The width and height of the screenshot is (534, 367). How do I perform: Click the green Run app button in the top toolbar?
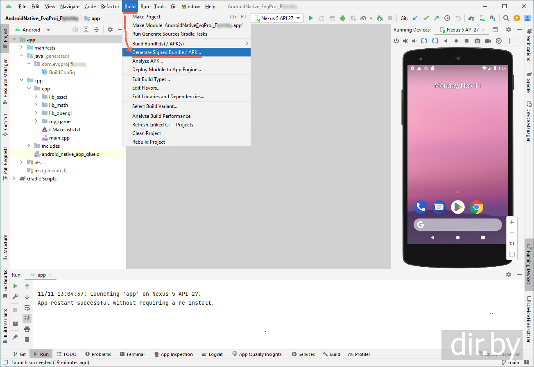point(311,18)
